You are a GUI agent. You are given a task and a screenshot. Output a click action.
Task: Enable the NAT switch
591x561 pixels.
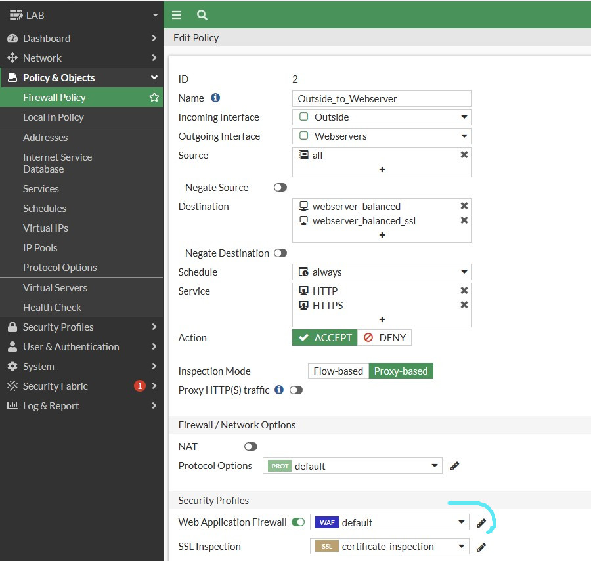[x=251, y=447]
